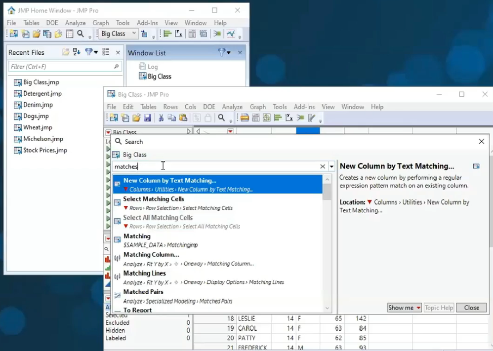The image size is (493, 351).
Task: Click the Cut scissors icon
Action: click(x=161, y=118)
